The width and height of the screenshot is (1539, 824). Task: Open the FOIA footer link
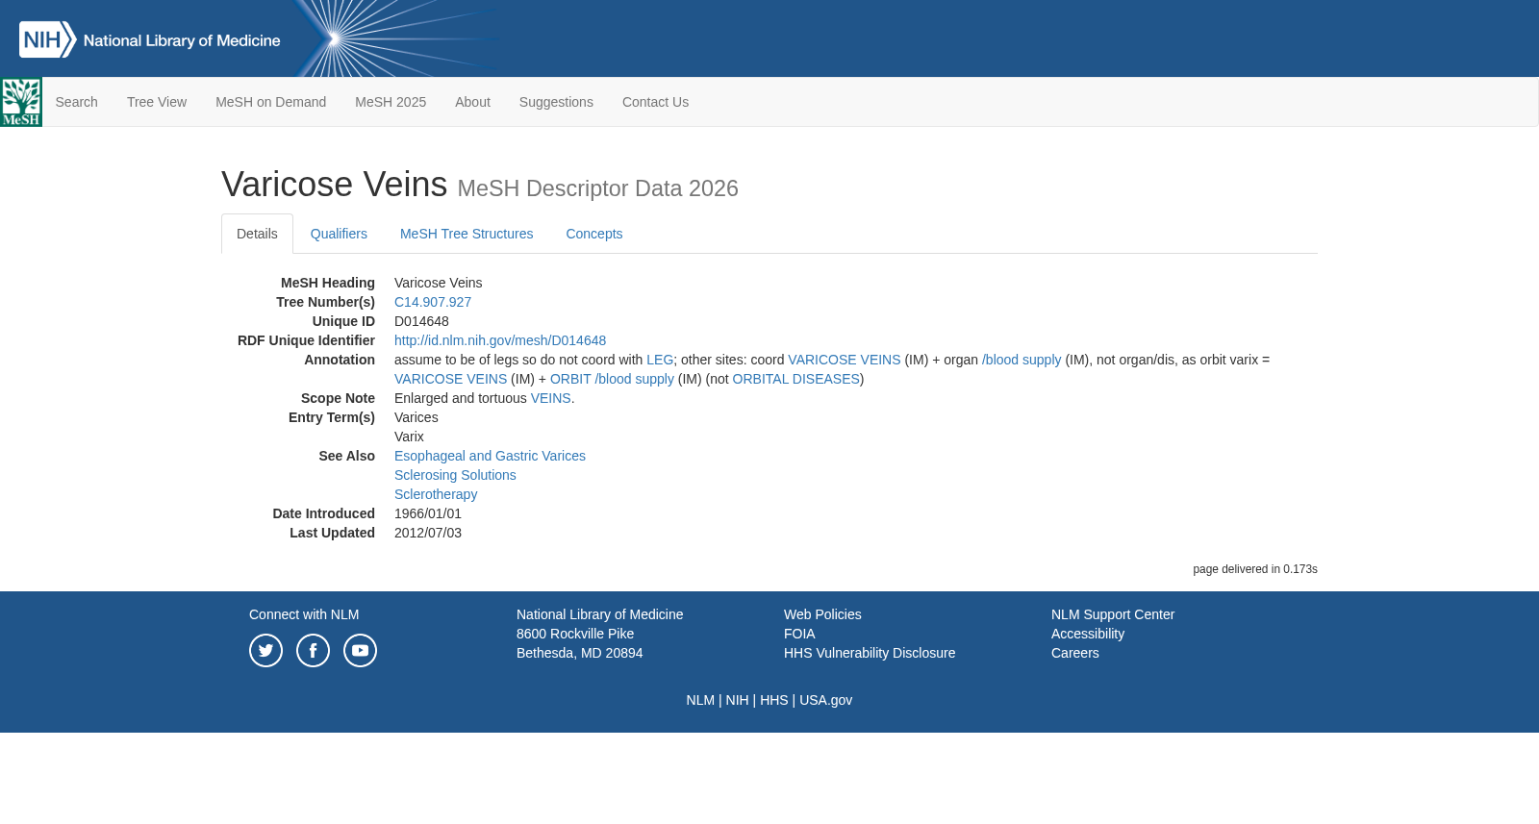[x=799, y=634]
